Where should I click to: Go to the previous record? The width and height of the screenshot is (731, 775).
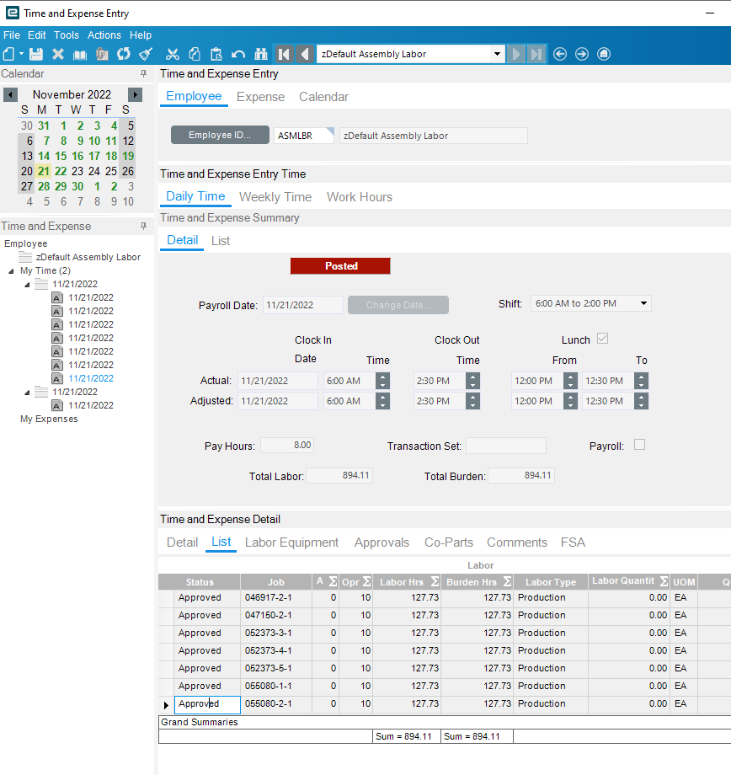[x=305, y=54]
